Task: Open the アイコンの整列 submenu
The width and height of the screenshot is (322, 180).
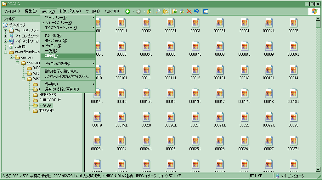Action: (58, 64)
